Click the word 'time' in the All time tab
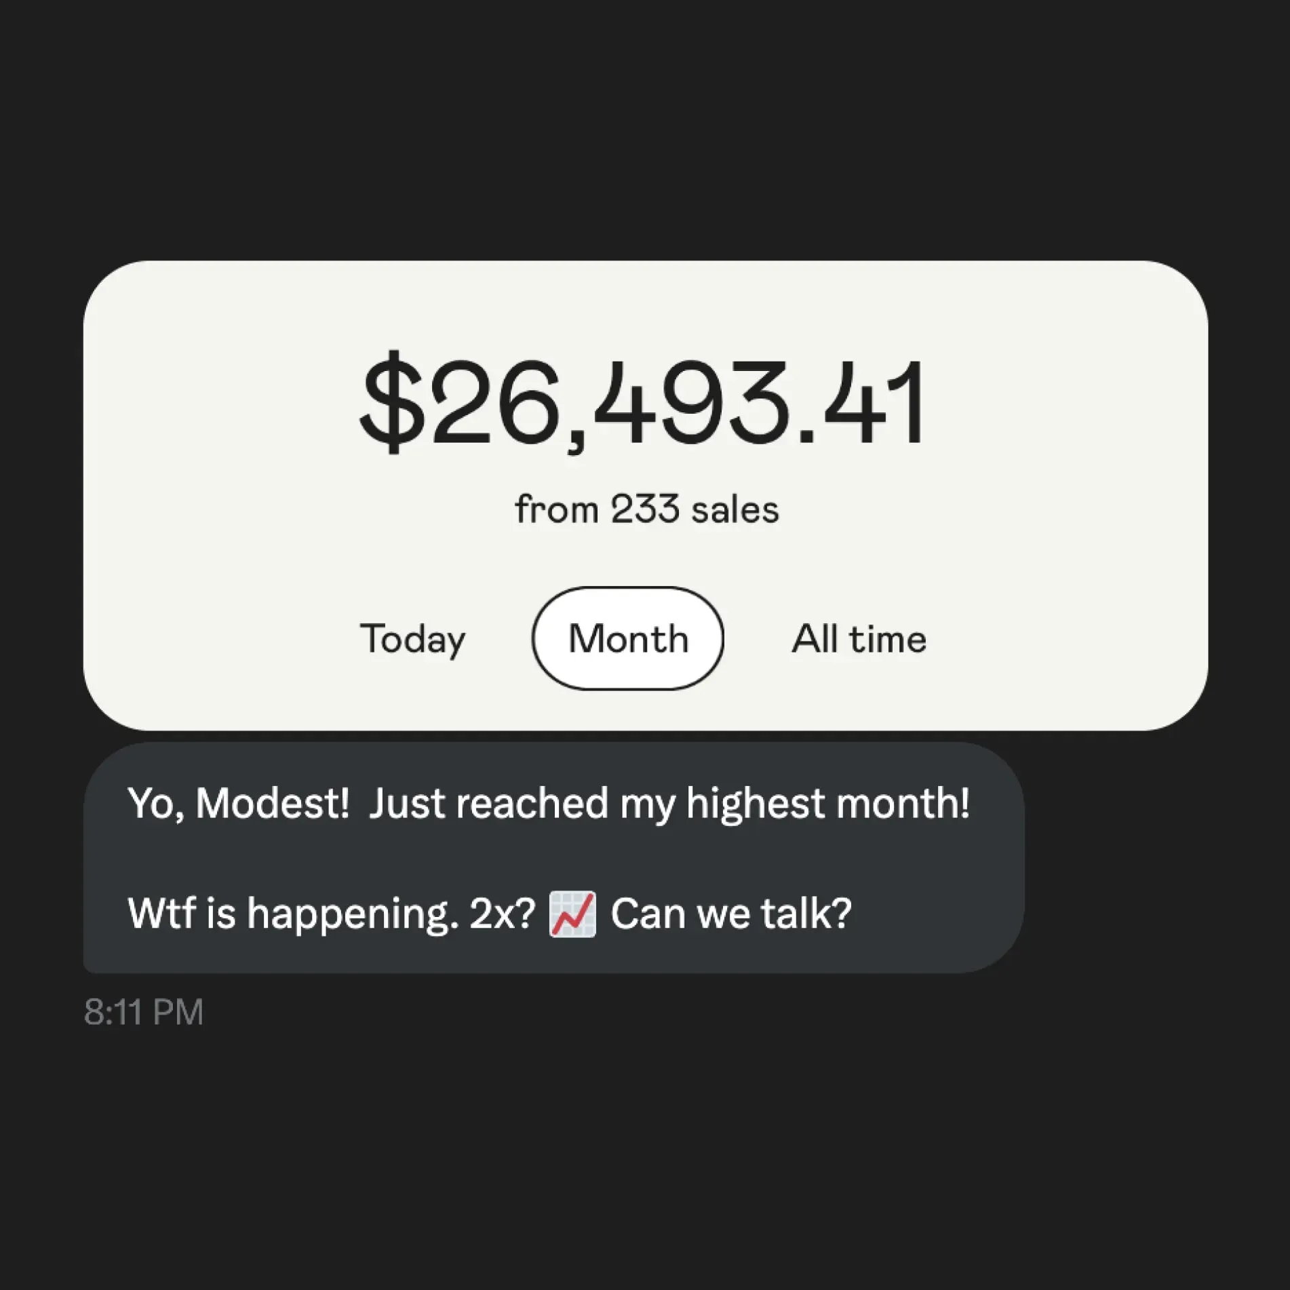The width and height of the screenshot is (1290, 1290). (887, 638)
